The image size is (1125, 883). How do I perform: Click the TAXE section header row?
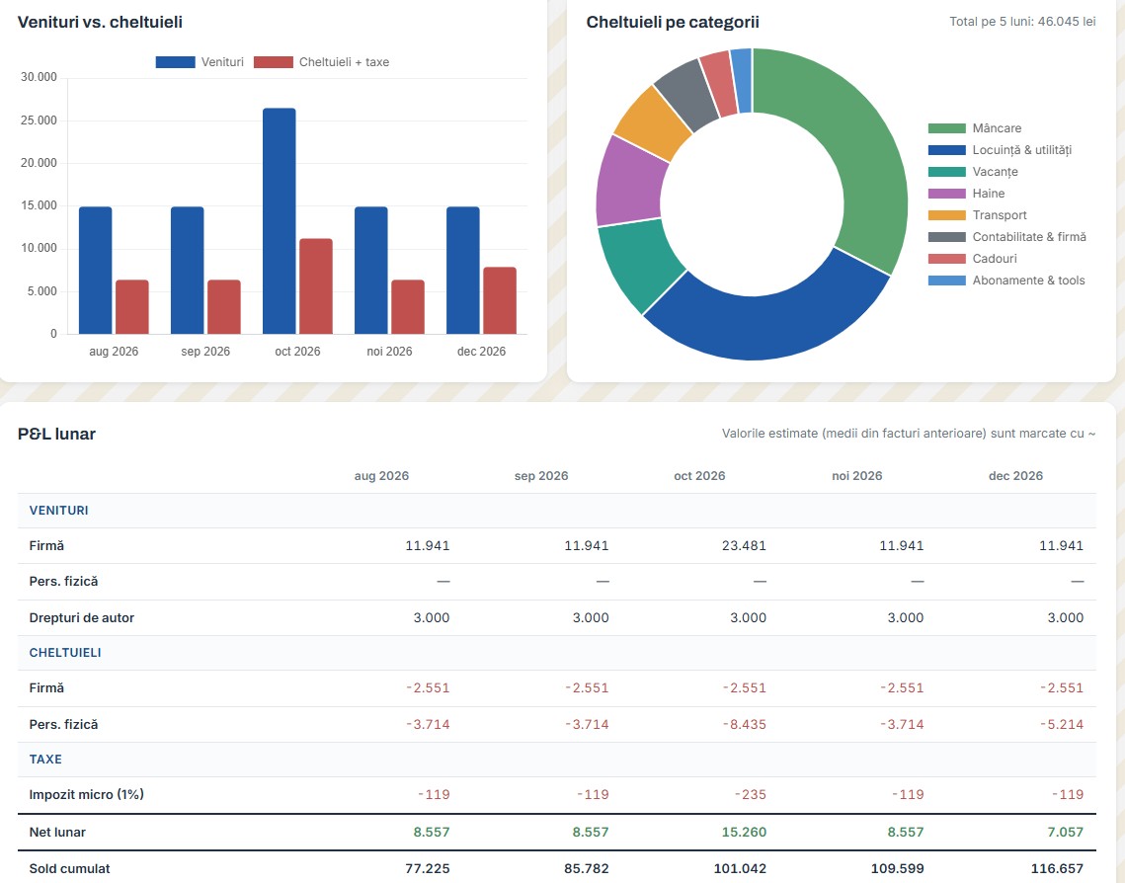(557, 759)
